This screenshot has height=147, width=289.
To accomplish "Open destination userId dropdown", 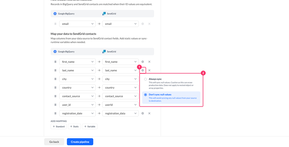I will 120,105.
